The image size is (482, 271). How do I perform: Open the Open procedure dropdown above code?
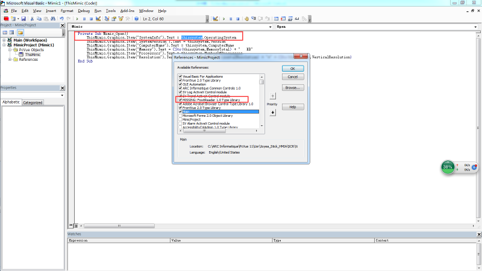[x=475, y=27]
